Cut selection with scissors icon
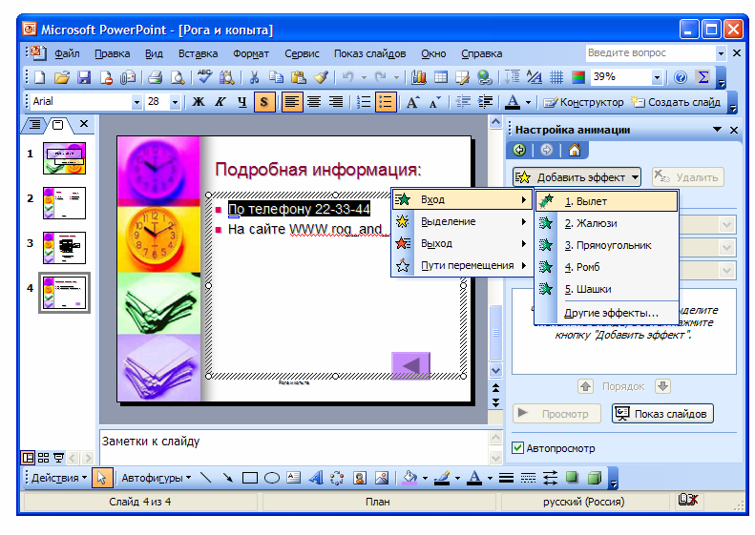Screen dimensions: 755x535 (254, 77)
